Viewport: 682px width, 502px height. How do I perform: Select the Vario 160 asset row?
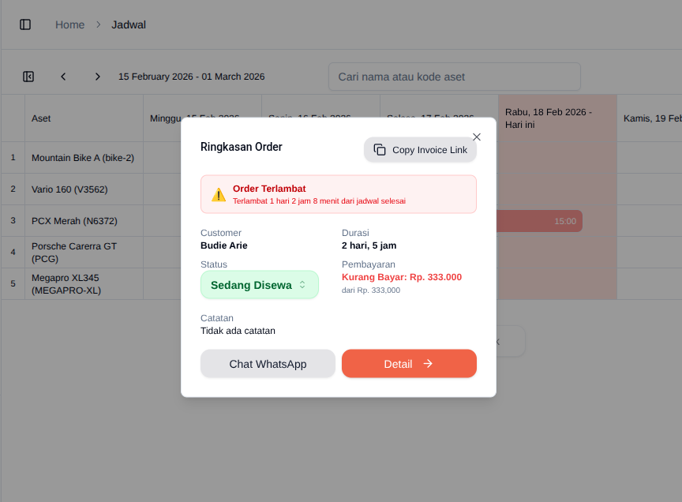click(x=69, y=189)
